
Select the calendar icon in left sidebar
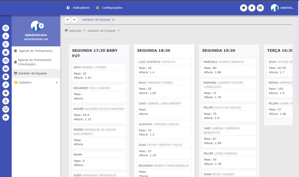[x=6, y=52]
